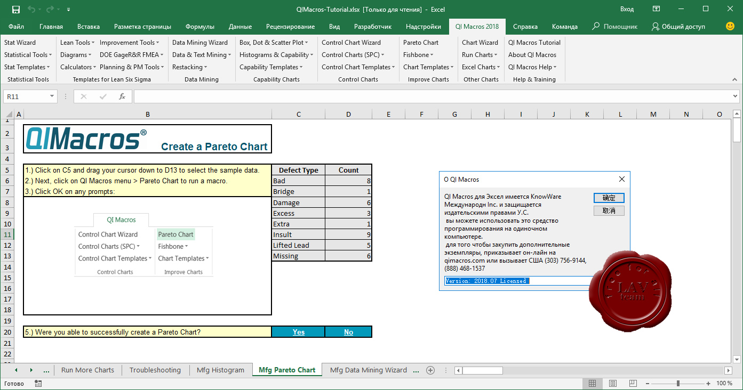743x390 pixels.
Task: Select the Troubleshooting sheet tab
Action: click(x=155, y=370)
